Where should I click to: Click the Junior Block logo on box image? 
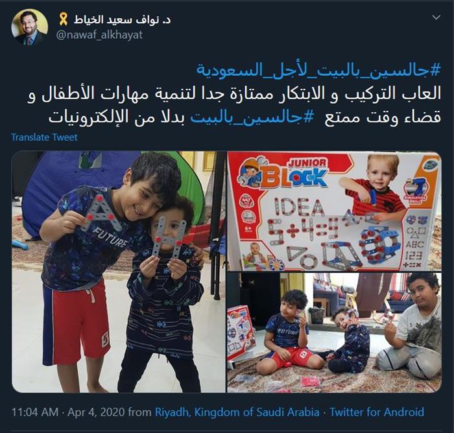pyautogui.click(x=293, y=173)
